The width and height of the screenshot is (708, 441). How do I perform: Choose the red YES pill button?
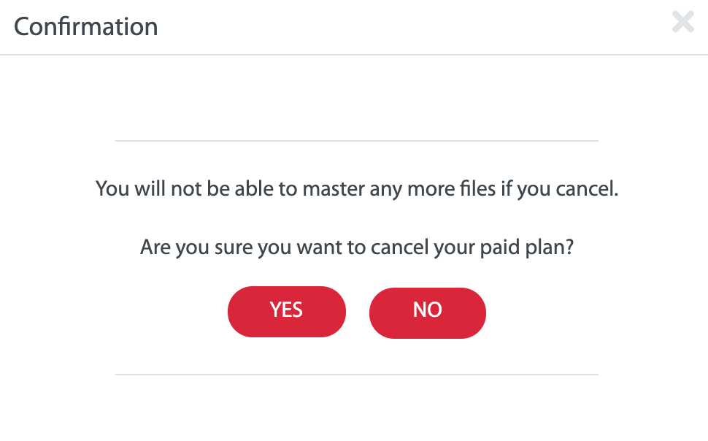tap(287, 311)
